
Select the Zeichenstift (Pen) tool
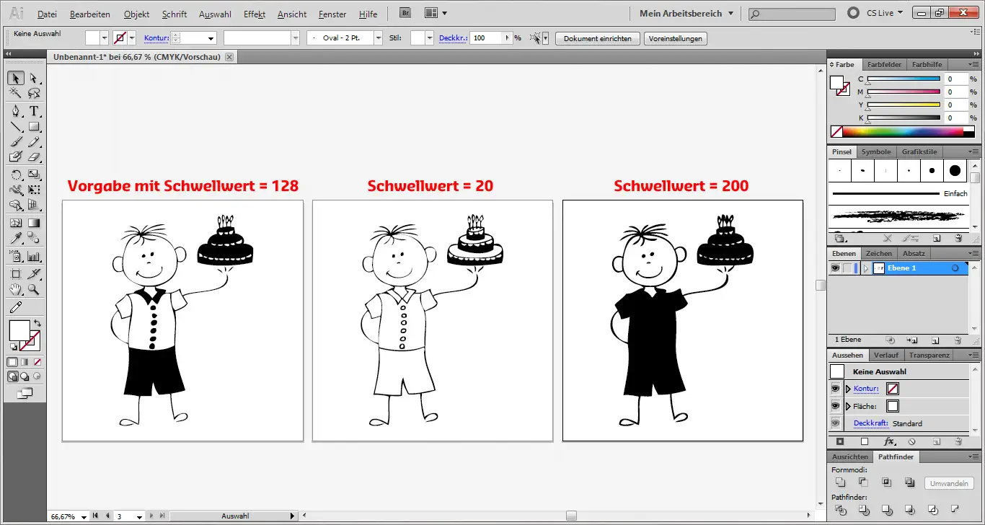click(x=14, y=110)
